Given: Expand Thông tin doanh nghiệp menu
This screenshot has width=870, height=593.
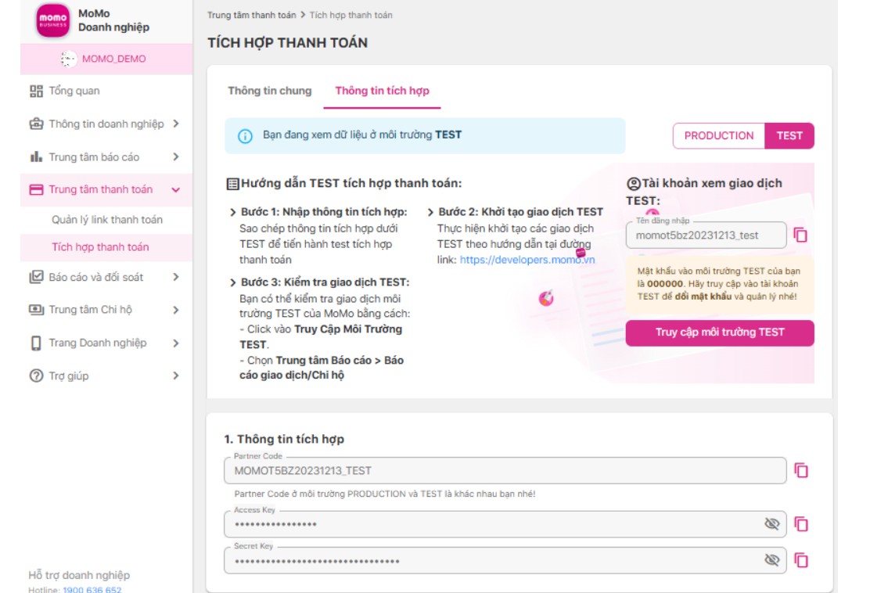Looking at the screenshot, I should coord(176,124).
